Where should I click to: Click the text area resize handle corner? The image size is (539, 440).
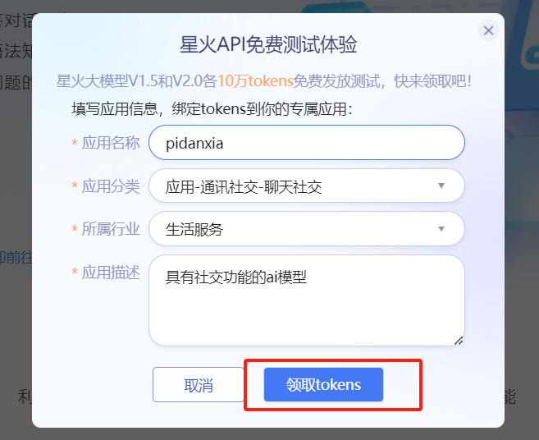click(459, 340)
